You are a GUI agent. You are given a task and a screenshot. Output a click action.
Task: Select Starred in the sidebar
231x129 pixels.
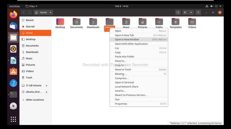click(x=35, y=27)
